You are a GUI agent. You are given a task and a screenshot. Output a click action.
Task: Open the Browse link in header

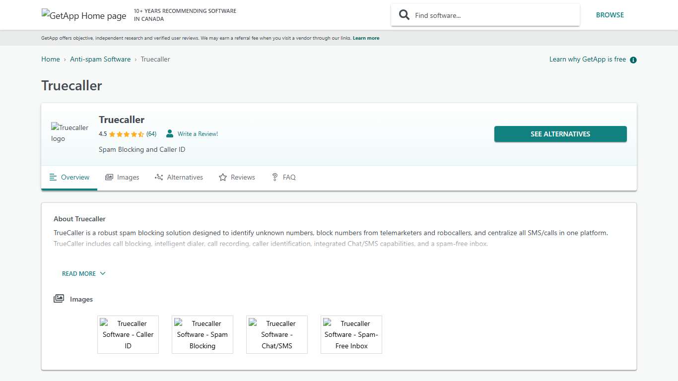pyautogui.click(x=610, y=15)
